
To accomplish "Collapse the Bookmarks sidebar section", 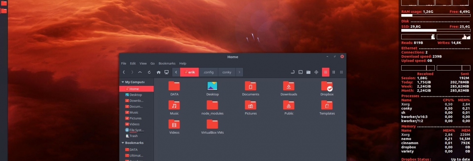I will [x=123, y=143].
